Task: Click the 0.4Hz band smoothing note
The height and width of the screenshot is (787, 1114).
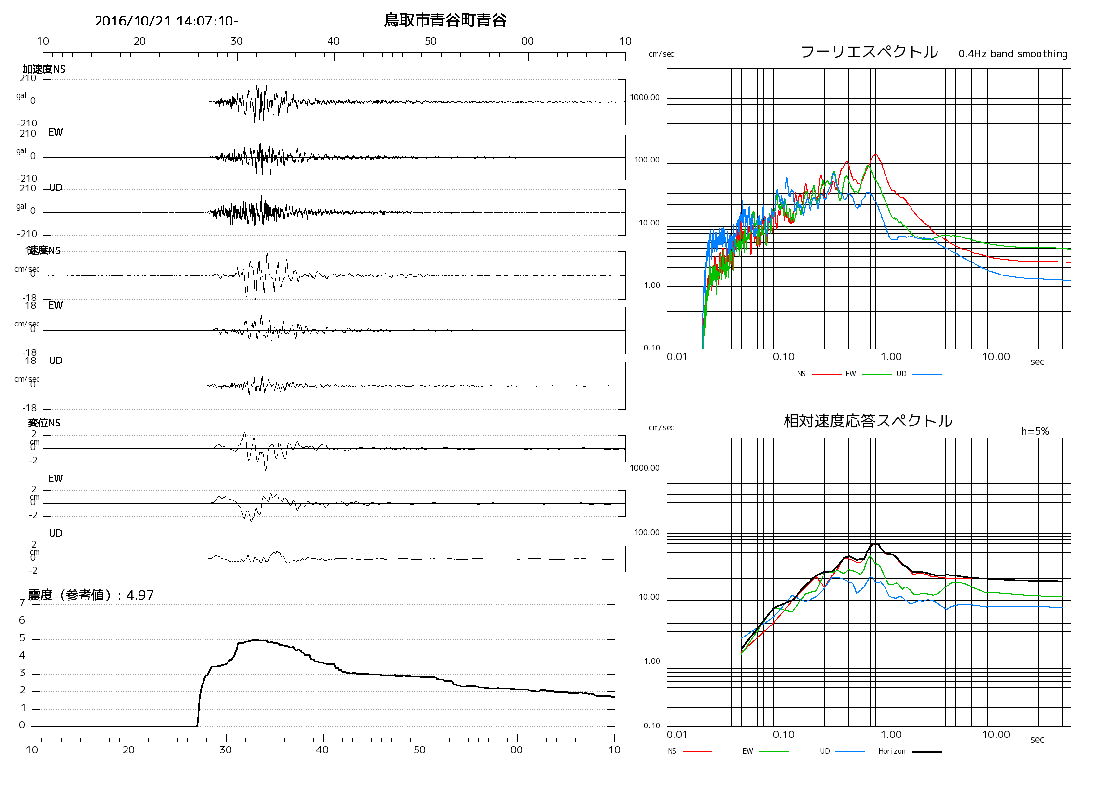Action: coord(1013,54)
